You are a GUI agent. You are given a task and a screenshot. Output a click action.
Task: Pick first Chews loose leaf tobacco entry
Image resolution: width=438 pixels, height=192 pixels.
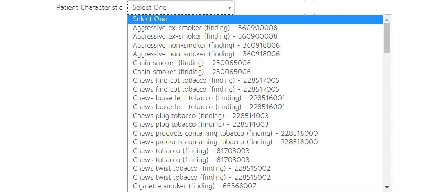coord(209,98)
